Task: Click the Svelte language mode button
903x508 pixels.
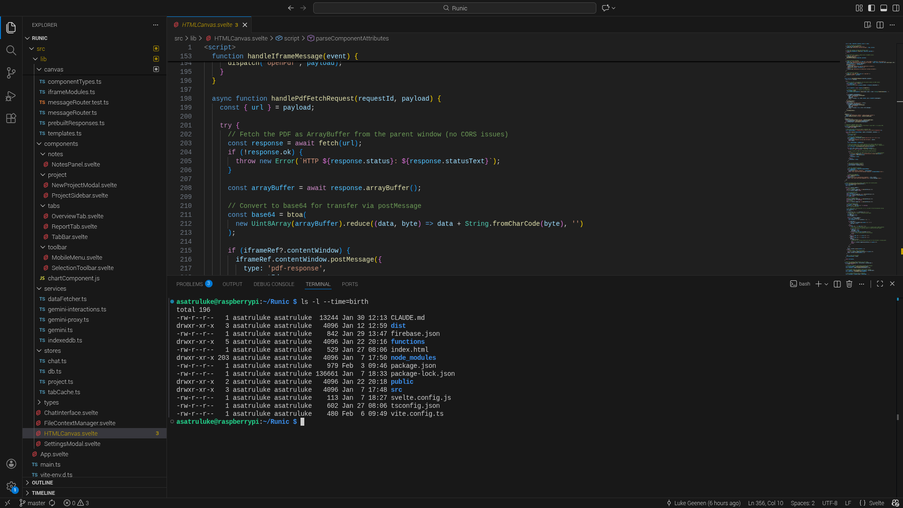Action: 876,503
